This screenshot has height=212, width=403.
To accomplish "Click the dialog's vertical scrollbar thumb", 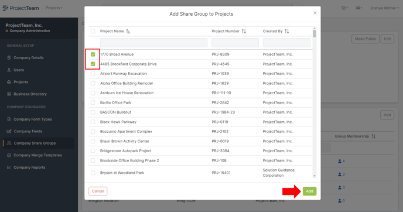I will point(315,33).
